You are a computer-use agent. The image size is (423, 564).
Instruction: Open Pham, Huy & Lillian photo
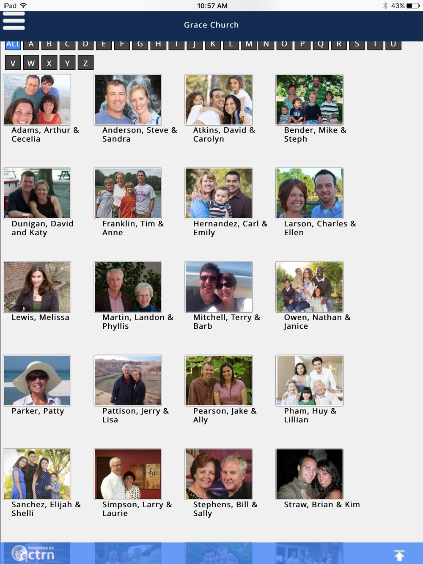pos(310,380)
